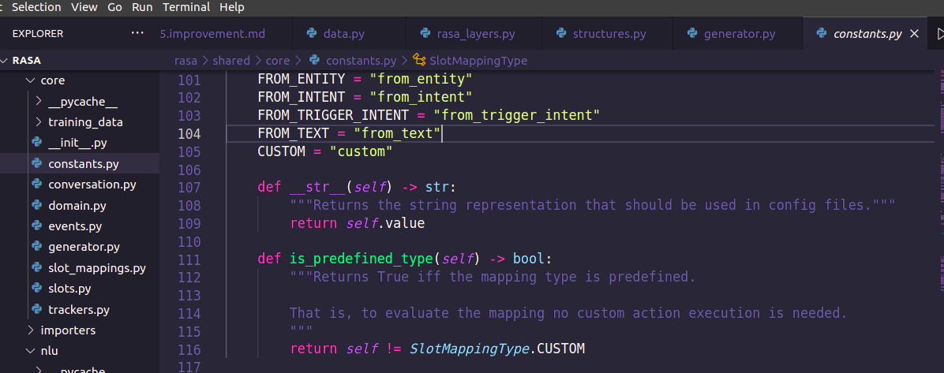The width and height of the screenshot is (944, 373).
Task: Open Explorer more actions ellipsis
Action: tap(137, 33)
